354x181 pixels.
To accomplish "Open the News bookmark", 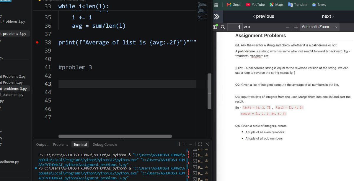I will pyautogui.click(x=319, y=4).
